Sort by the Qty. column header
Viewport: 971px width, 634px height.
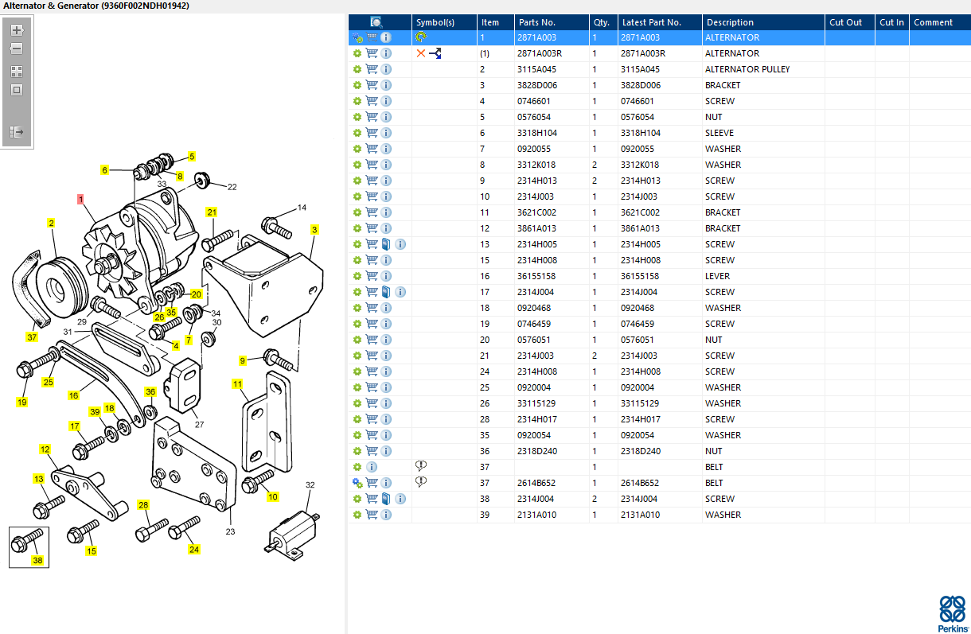click(x=602, y=22)
